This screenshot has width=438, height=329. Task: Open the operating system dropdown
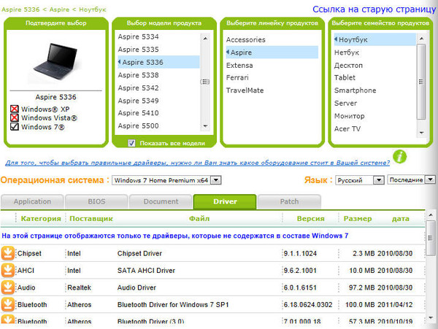point(166,180)
